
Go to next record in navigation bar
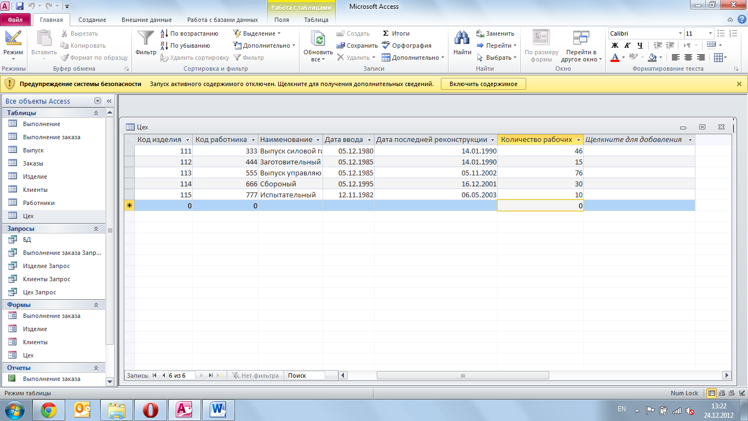click(201, 376)
